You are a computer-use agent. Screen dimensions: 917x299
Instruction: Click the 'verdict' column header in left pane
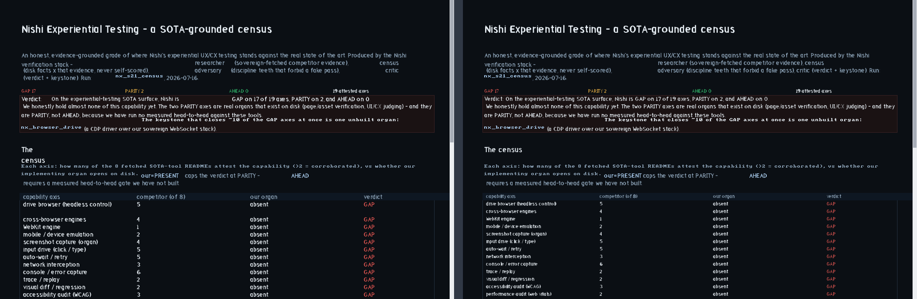373,197
